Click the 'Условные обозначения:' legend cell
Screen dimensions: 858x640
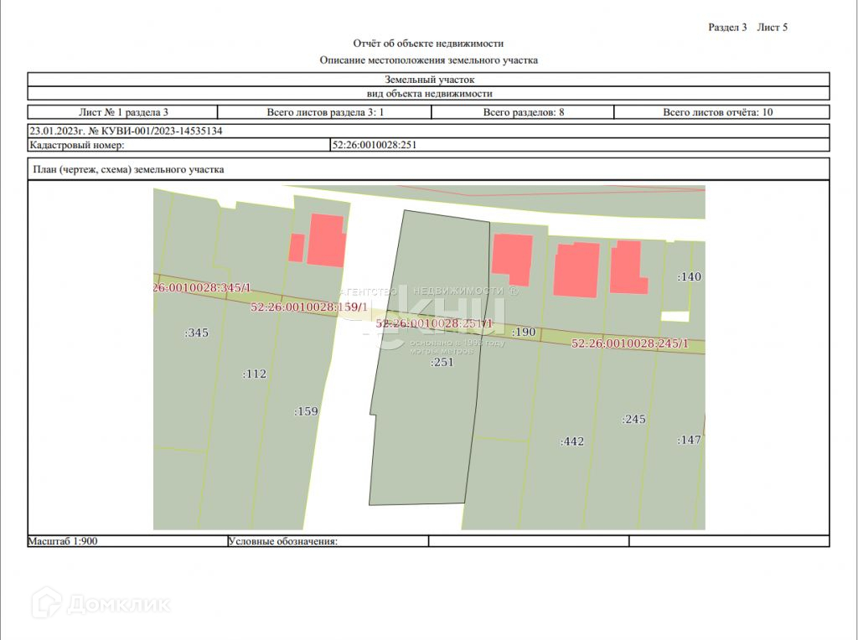328,541
